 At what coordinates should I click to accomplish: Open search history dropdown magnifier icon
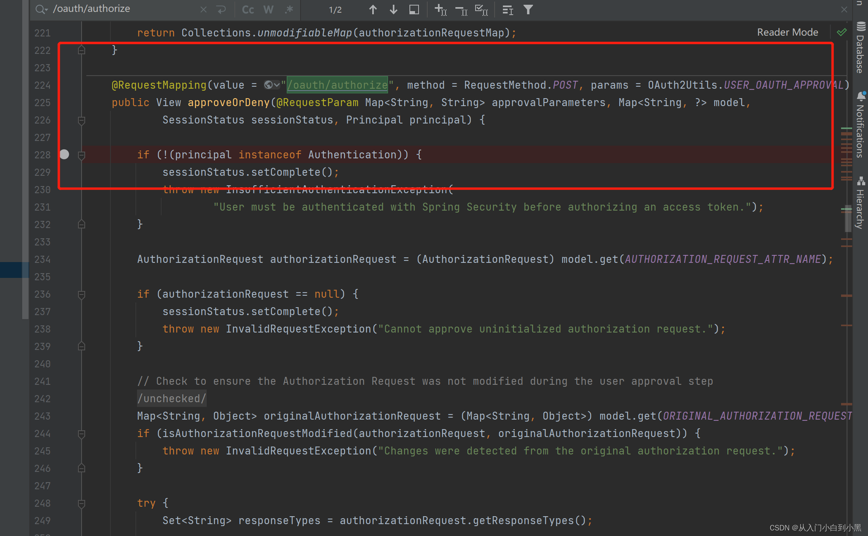point(41,9)
